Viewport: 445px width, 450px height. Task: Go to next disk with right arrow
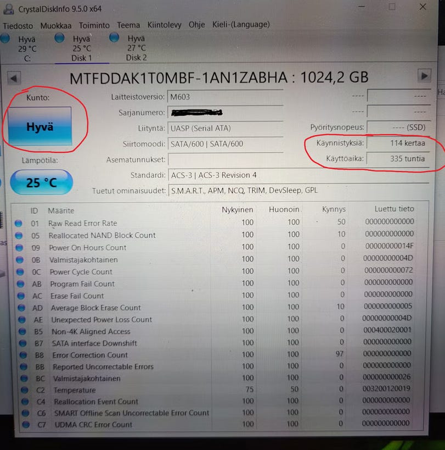pyautogui.click(x=424, y=76)
